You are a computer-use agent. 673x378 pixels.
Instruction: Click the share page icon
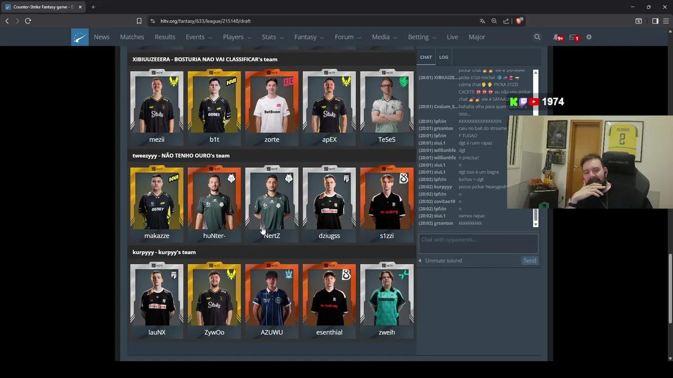(506, 21)
